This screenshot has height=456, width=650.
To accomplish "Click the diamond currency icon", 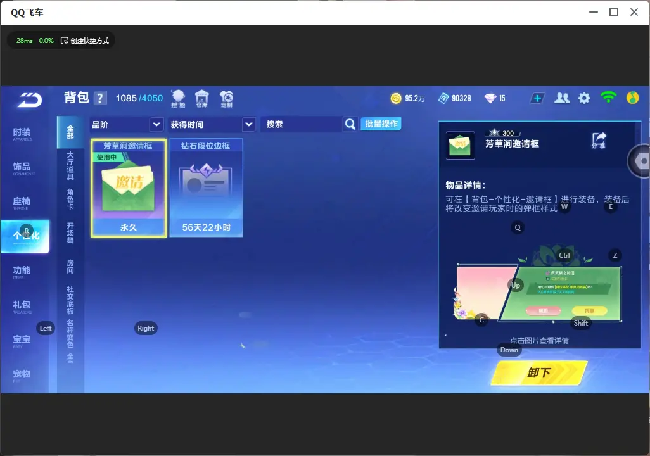I will [x=490, y=98].
